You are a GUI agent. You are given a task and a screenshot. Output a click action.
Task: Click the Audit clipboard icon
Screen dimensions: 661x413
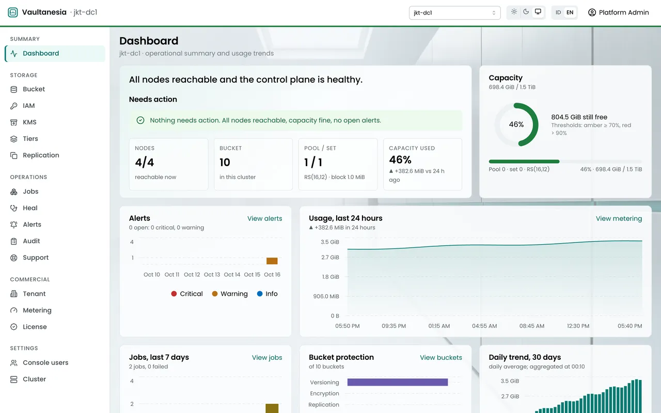(14, 241)
